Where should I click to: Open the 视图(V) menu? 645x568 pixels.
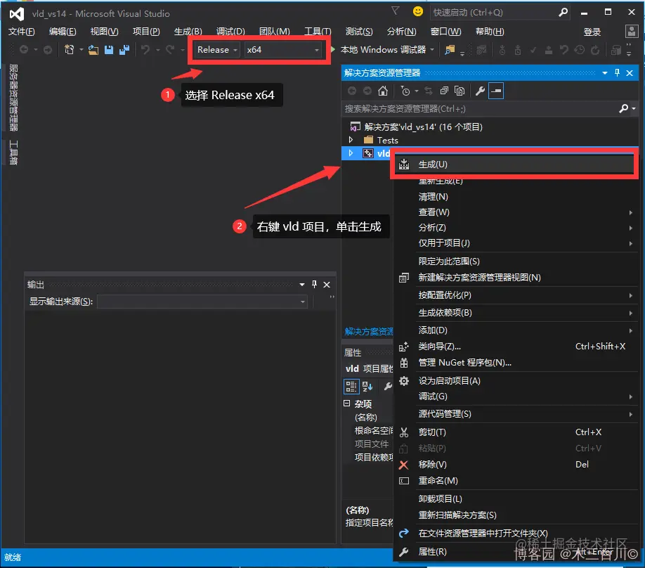click(104, 32)
